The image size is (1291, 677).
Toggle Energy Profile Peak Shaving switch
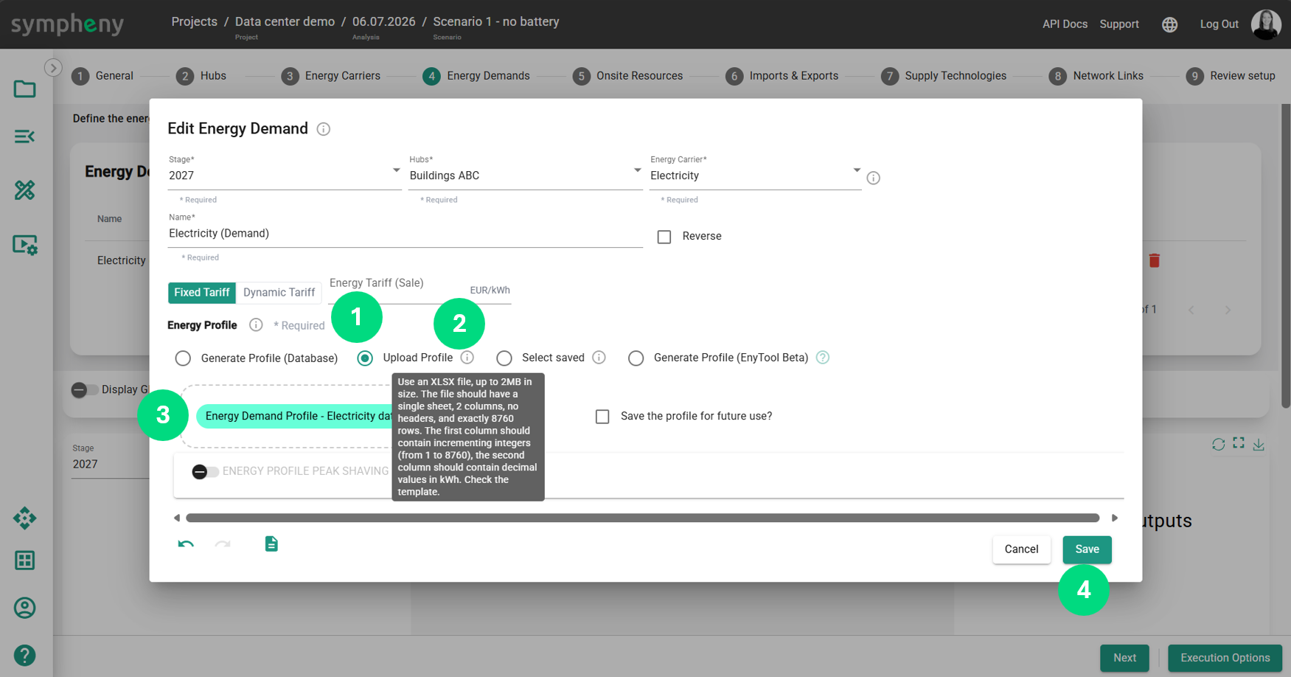tap(205, 471)
